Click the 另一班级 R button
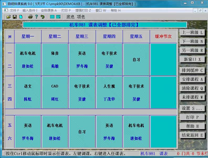The width and height of the screenshot is (208, 158). click(x=192, y=50)
